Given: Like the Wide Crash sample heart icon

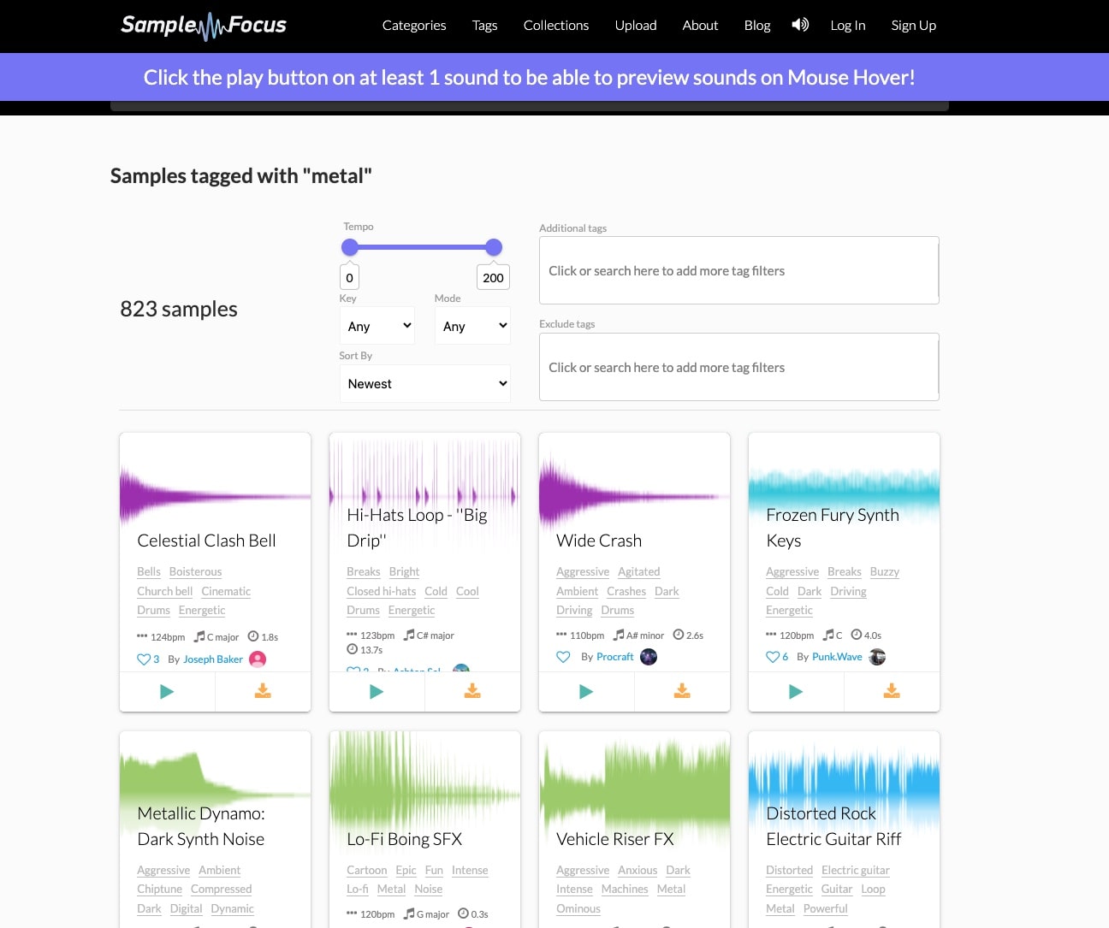Looking at the screenshot, I should pos(563,657).
